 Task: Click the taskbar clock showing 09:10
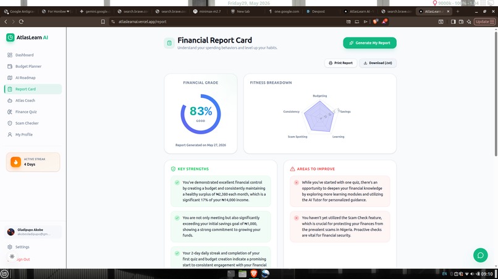[x=487, y=274]
